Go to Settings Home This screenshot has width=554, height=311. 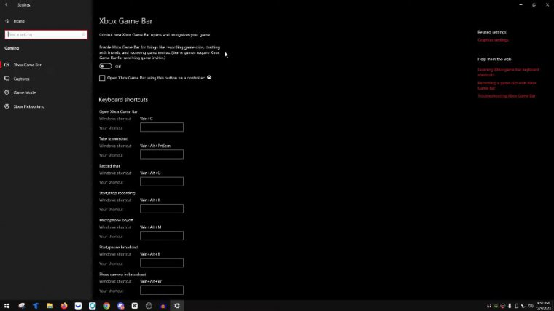(19, 21)
